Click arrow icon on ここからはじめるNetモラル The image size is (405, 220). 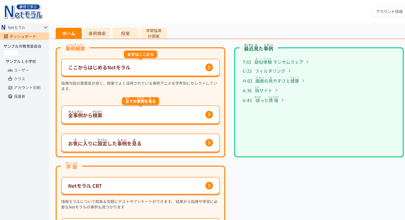(209, 67)
